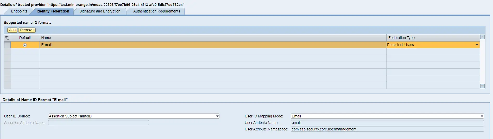Select the E-mail name cell
This screenshot has width=493, height=139.
[213, 45]
